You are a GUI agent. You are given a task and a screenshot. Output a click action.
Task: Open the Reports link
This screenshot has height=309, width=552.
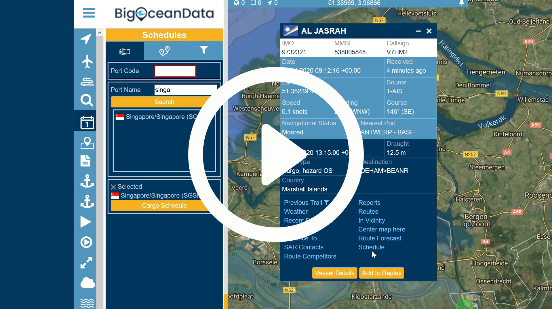369,203
